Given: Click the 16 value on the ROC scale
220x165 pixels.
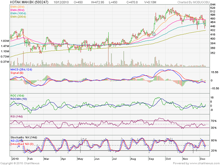Looking at the screenshot, I should click(x=212, y=98).
